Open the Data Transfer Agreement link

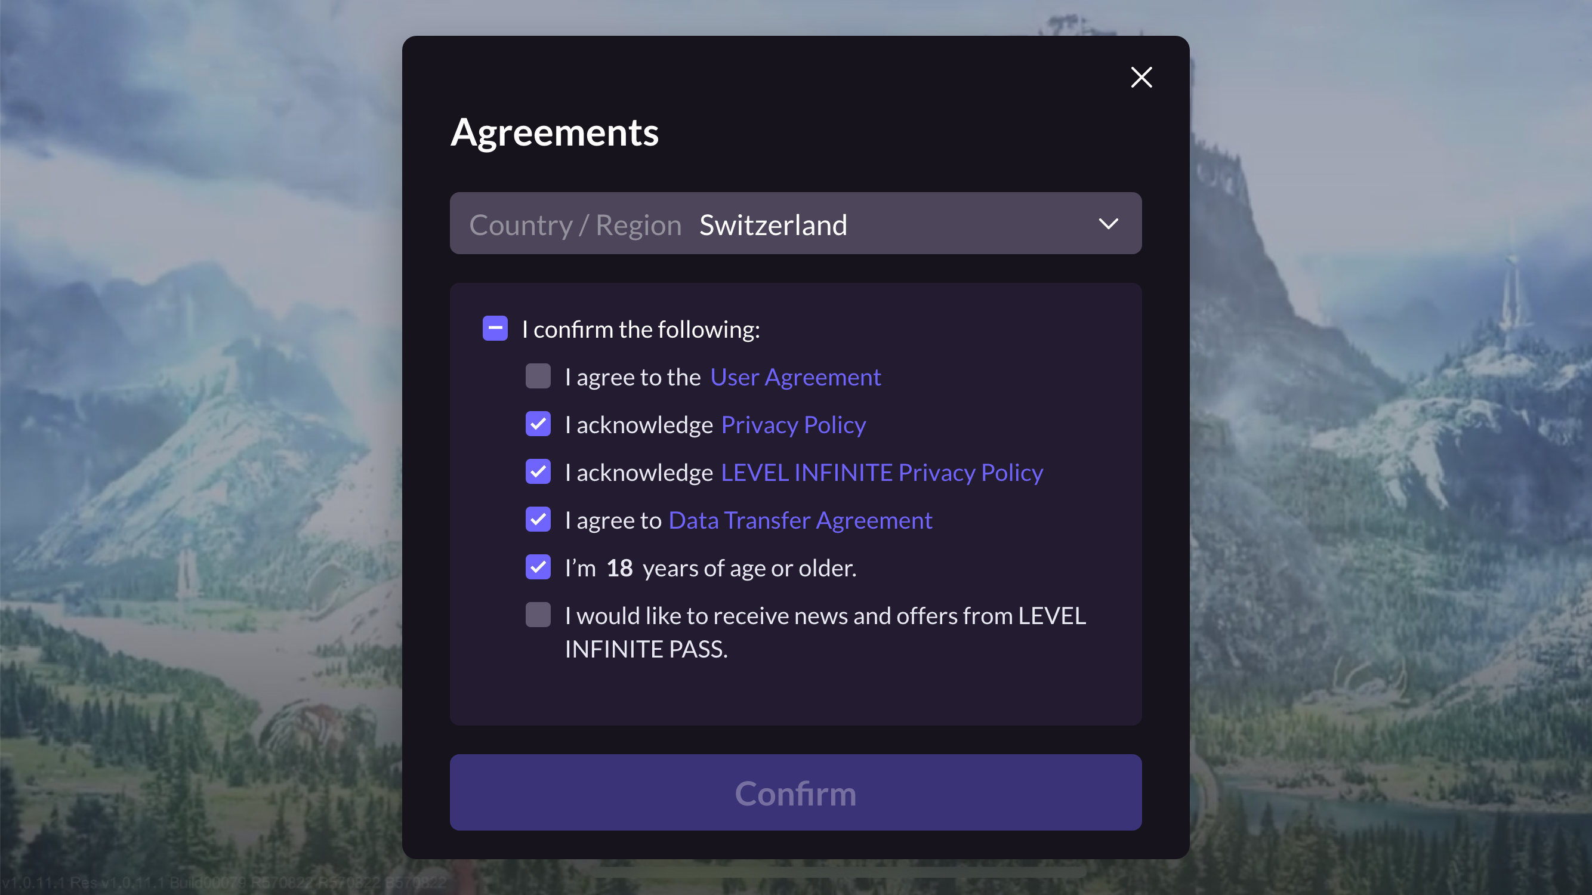tap(800, 519)
